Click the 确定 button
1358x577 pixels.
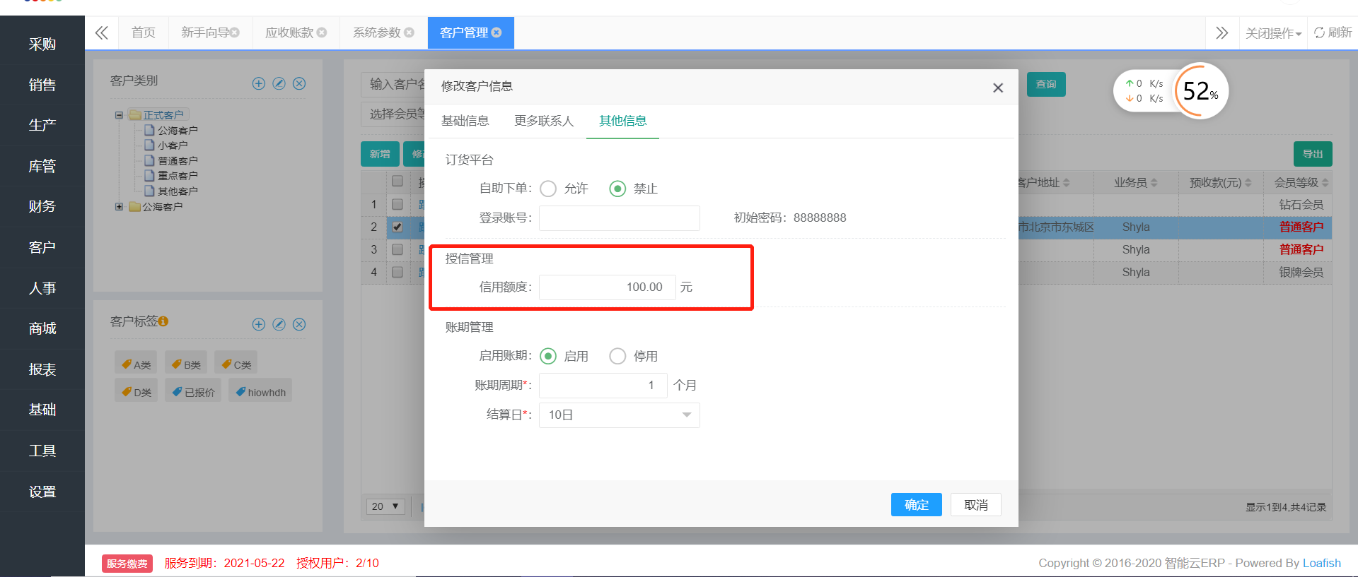click(x=916, y=505)
